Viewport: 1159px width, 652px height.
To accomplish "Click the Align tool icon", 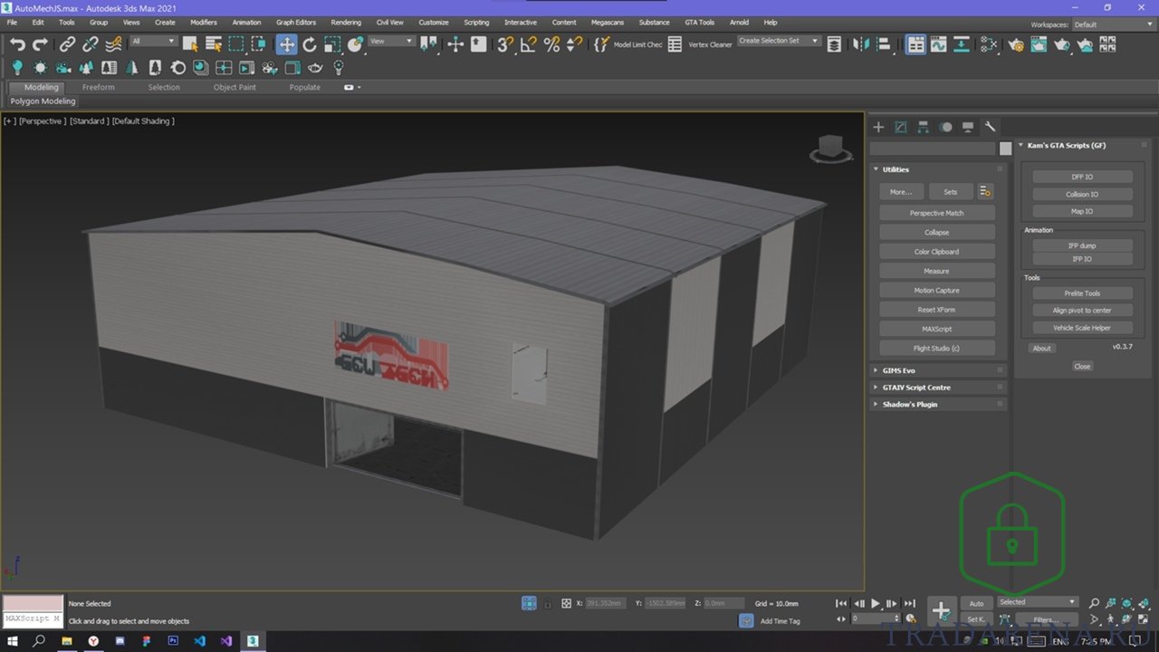I will (x=884, y=44).
